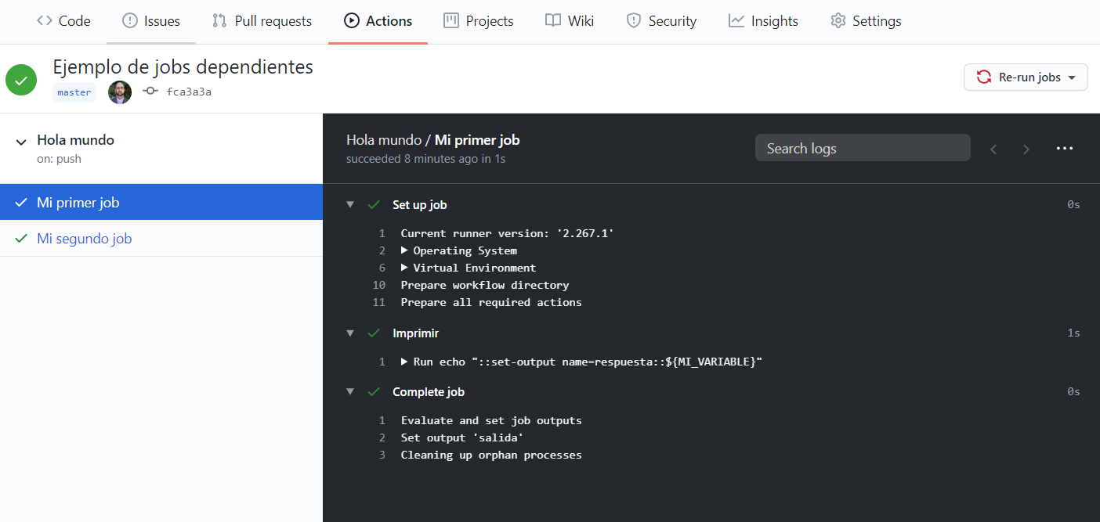Focus the Search logs field
1100x522 pixels.
pyautogui.click(x=863, y=148)
